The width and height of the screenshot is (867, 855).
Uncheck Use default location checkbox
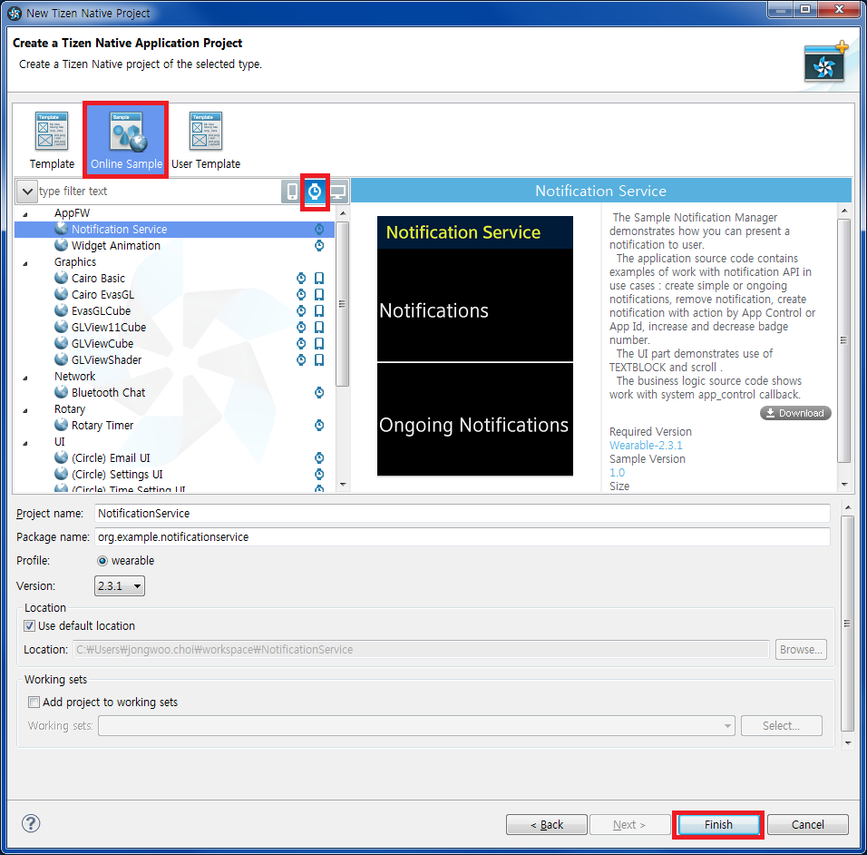[31, 626]
